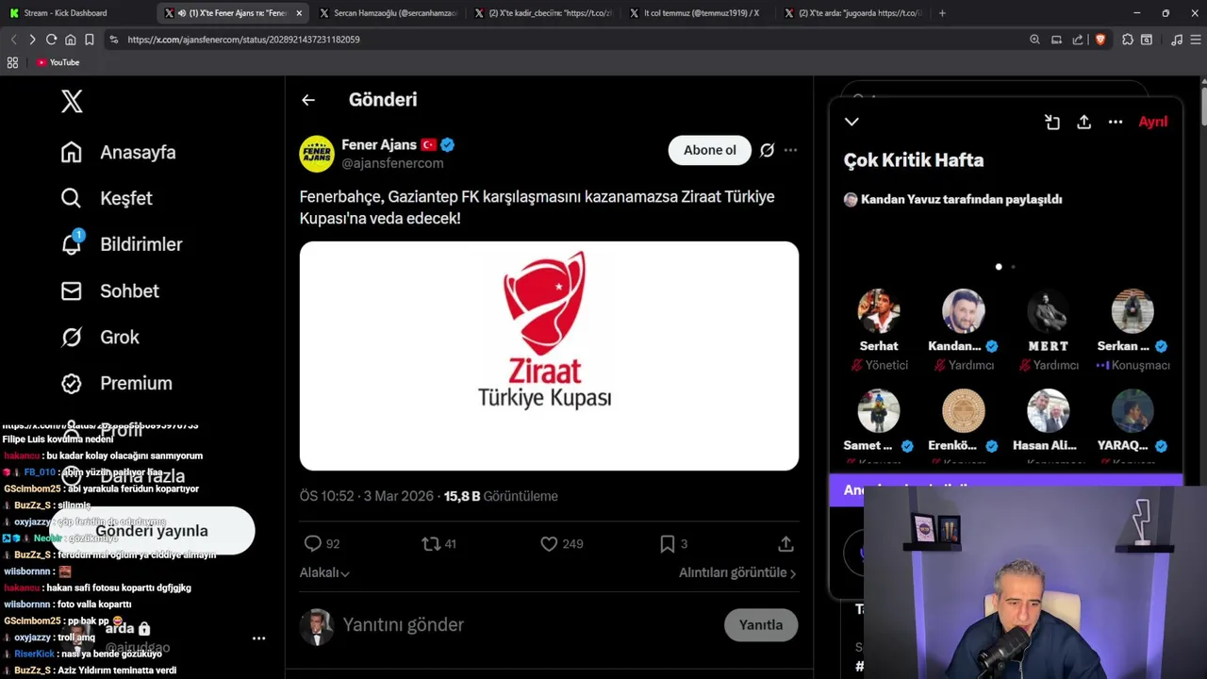The height and width of the screenshot is (679, 1207).
Task: Open the browser hamburger menu
Action: (x=1196, y=40)
